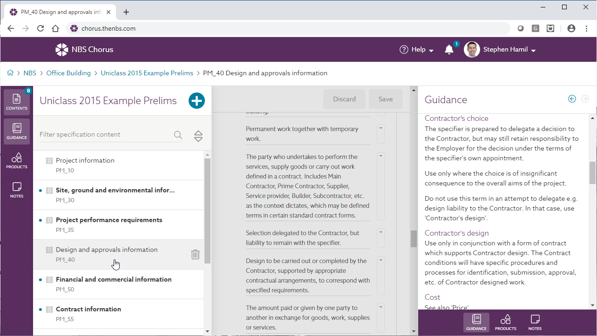Screen dimensions: 597x336
Task: Select Financial and commercial information PM_50
Action: coord(118,284)
